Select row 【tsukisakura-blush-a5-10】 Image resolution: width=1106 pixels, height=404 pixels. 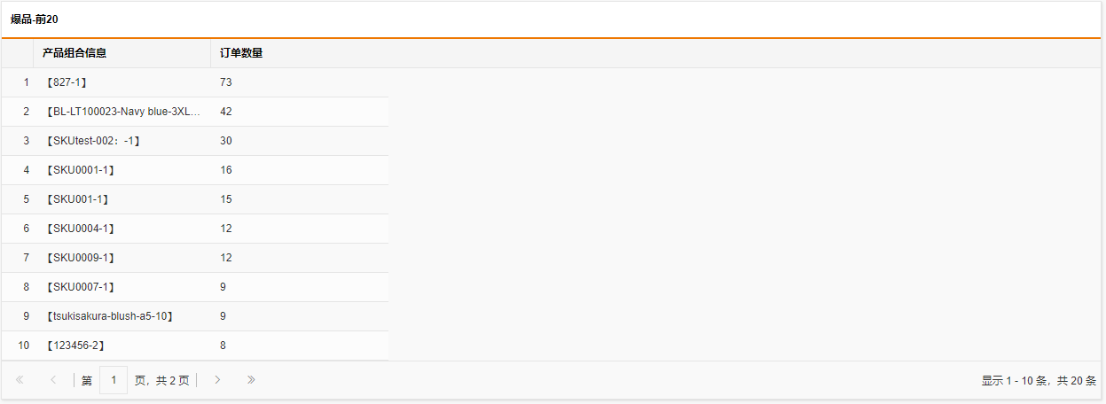pyautogui.click(x=195, y=316)
